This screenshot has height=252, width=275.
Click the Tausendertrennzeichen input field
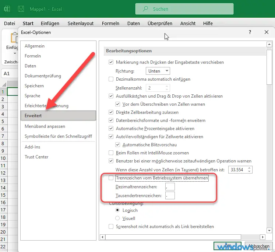pyautogui.click(x=170, y=196)
